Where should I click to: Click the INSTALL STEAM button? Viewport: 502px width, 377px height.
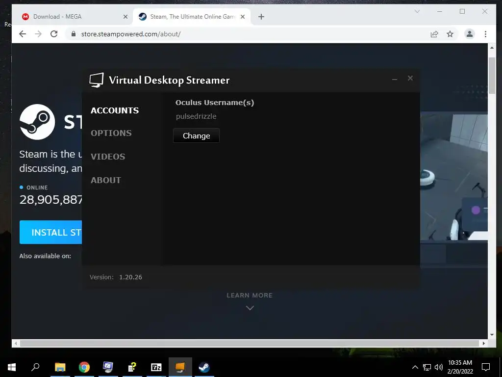click(50, 232)
